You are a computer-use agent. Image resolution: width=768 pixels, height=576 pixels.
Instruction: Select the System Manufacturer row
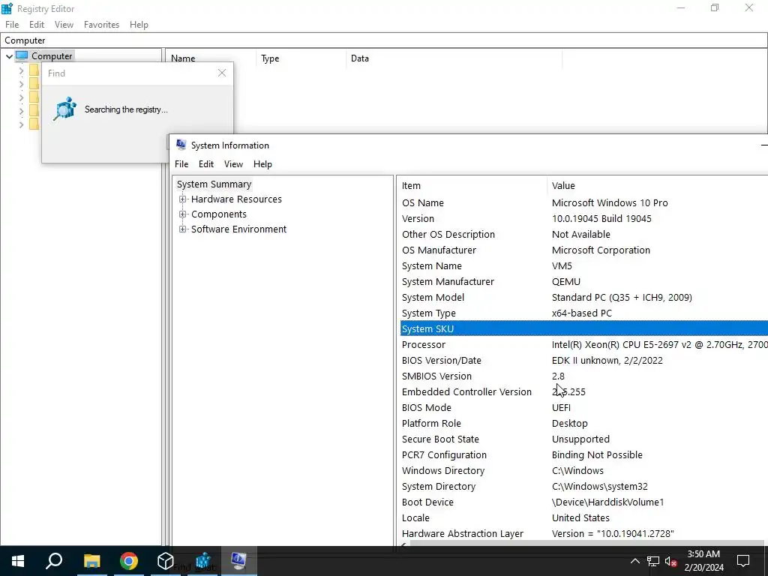[583, 282]
